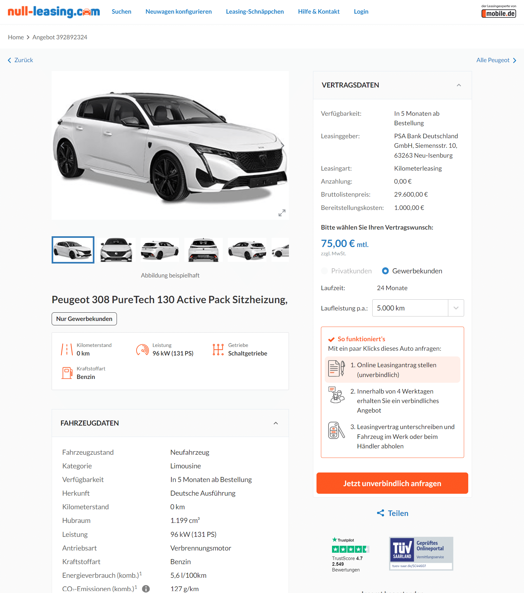Click the 75,00 € mtl. price
This screenshot has height=593, width=524.
click(345, 244)
